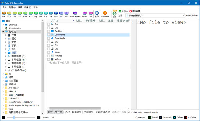Choose the JPEG conversion icon
The width and height of the screenshot is (200, 121).
click(x=61, y=14)
